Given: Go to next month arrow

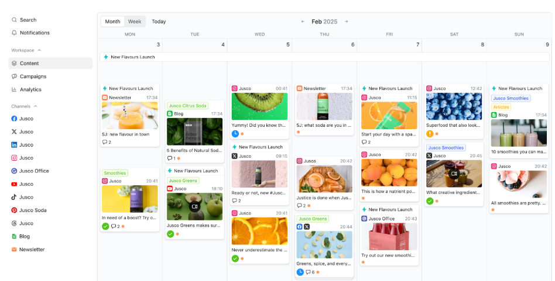Looking at the screenshot, I should click(x=346, y=22).
